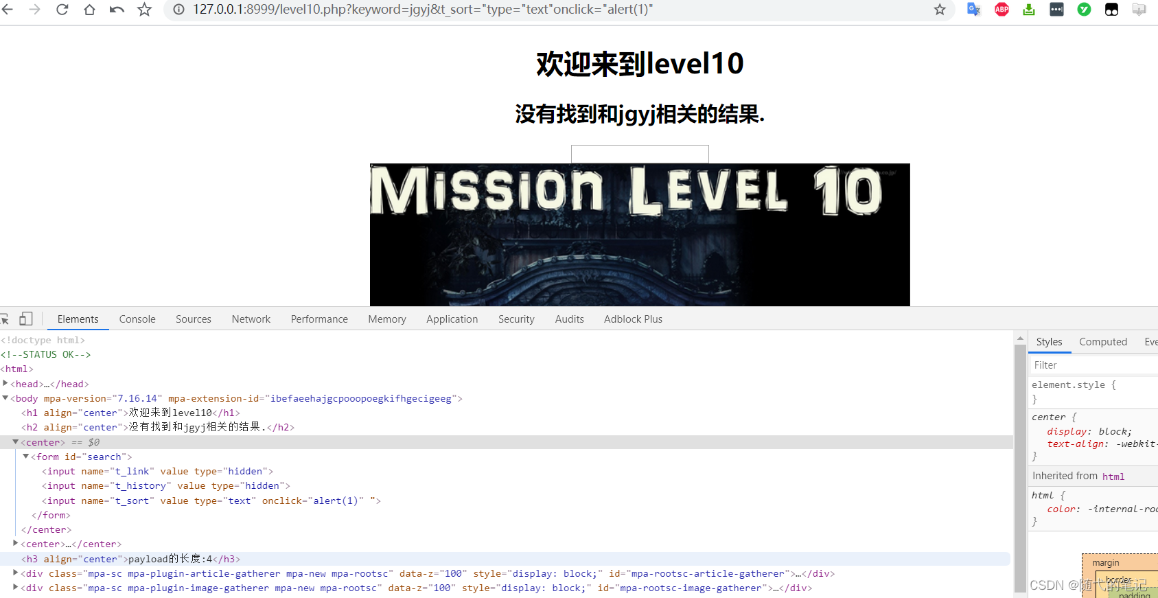Open the Network tab
The height and width of the screenshot is (598, 1158).
(x=251, y=319)
